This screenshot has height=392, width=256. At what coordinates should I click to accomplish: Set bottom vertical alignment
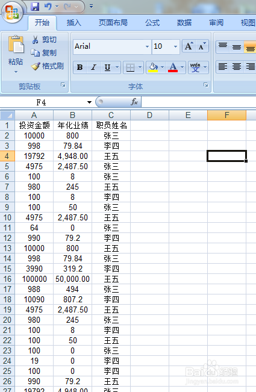point(250,46)
